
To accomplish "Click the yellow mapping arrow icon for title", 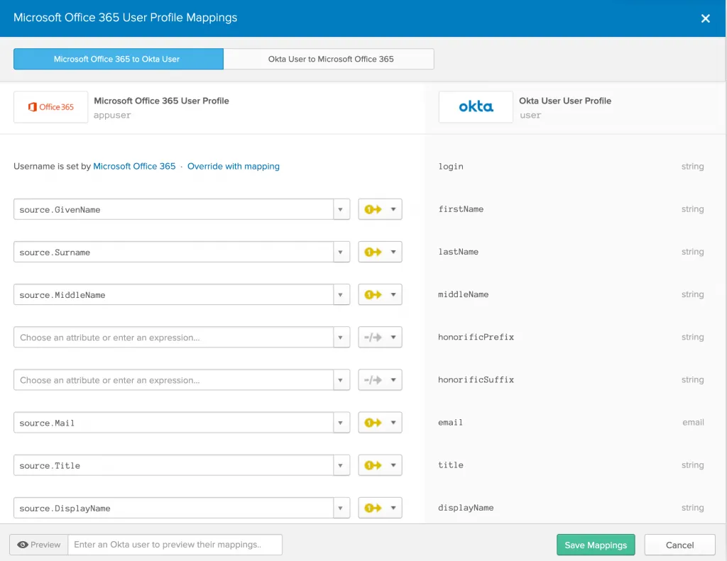I will pyautogui.click(x=373, y=465).
